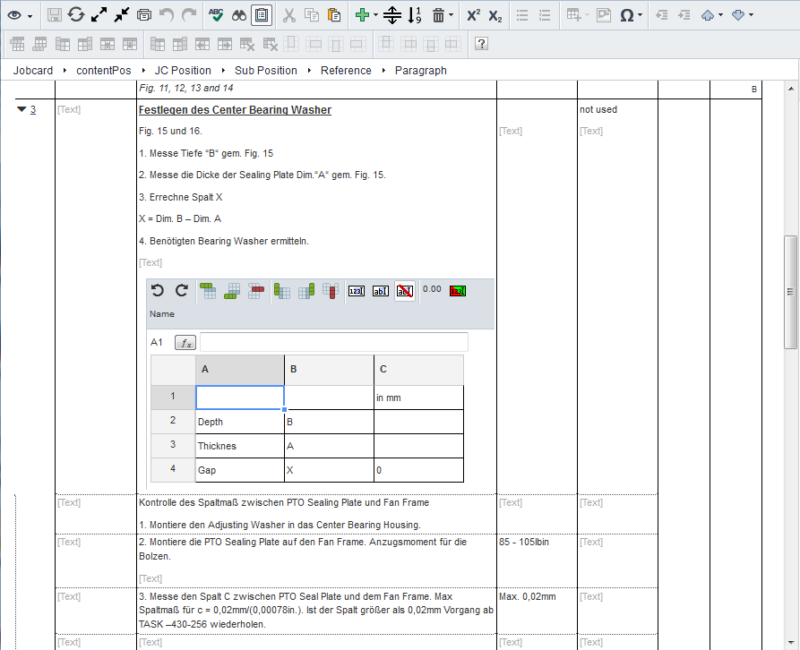Screen dimensions: 800x650
Task: Click the 'not used' cell text
Action: [598, 109]
